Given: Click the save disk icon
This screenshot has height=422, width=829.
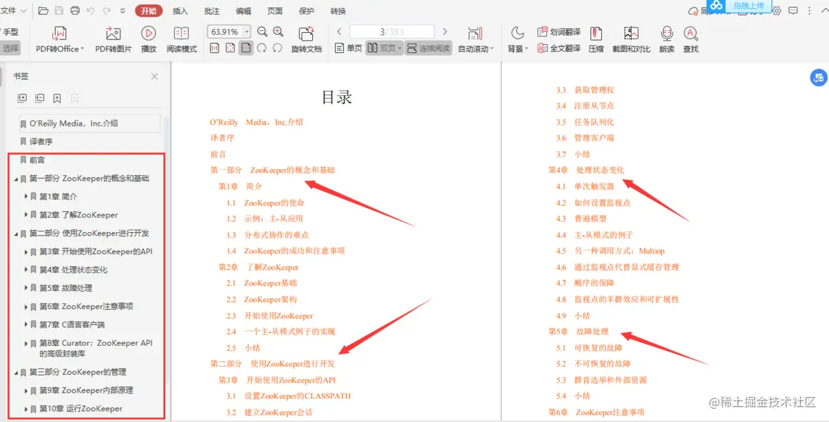Looking at the screenshot, I should click(59, 11).
